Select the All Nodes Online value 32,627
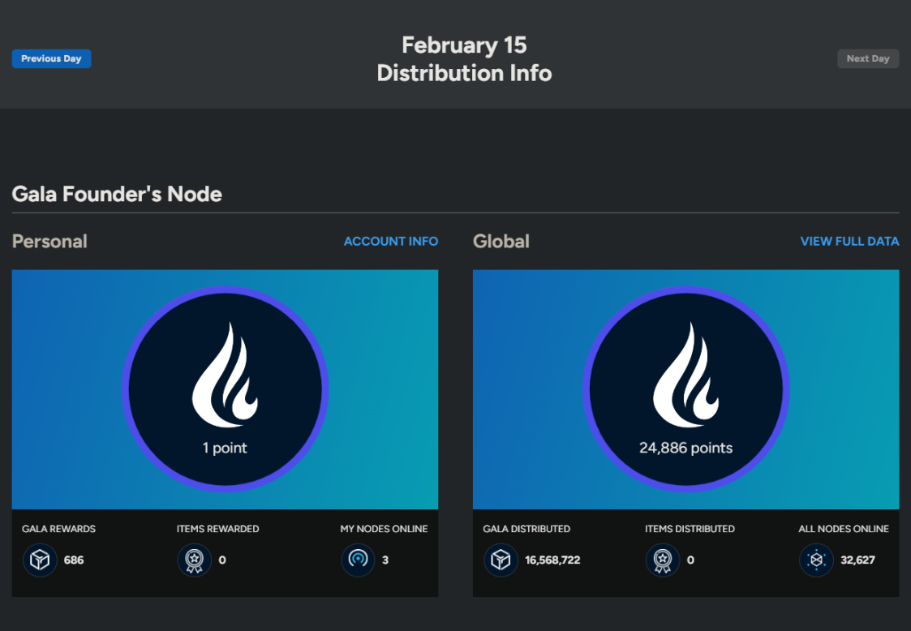 (x=857, y=560)
